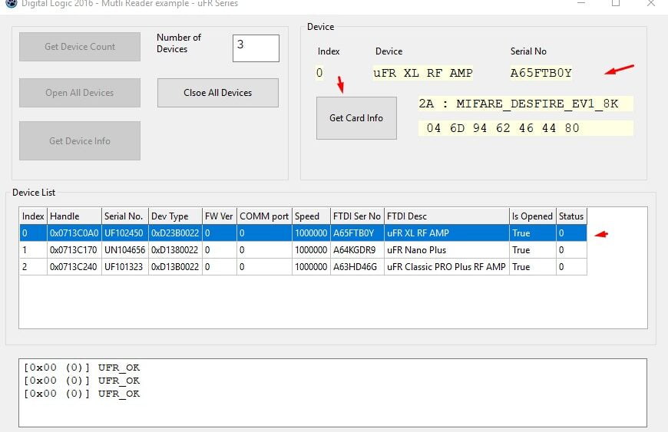The height and width of the screenshot is (432, 668).
Task: Click the MIFARE_DESFIRE_EV1_8K card type field
Action: click(526, 104)
